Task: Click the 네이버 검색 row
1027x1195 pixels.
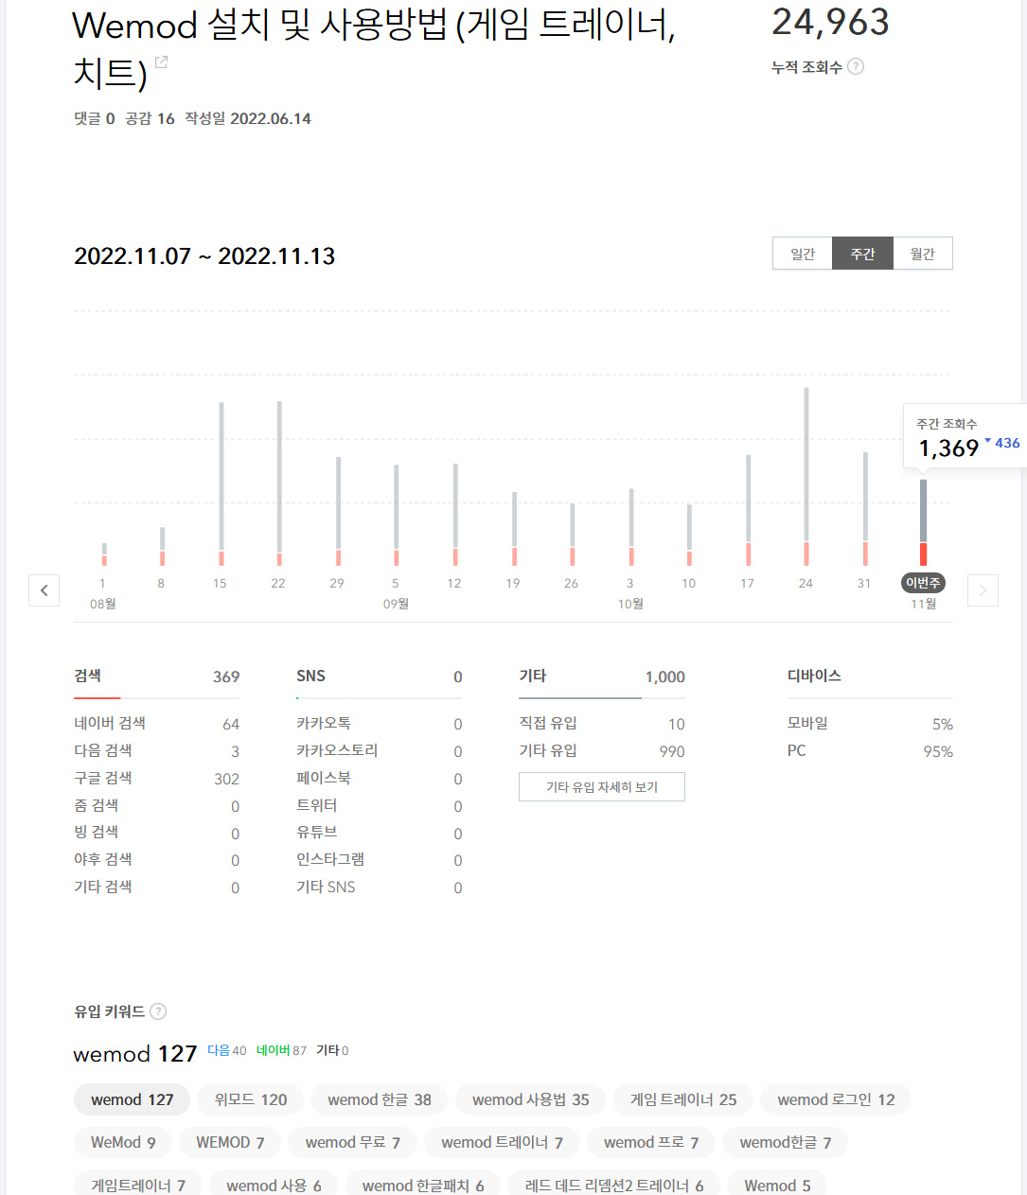Action: [157, 724]
